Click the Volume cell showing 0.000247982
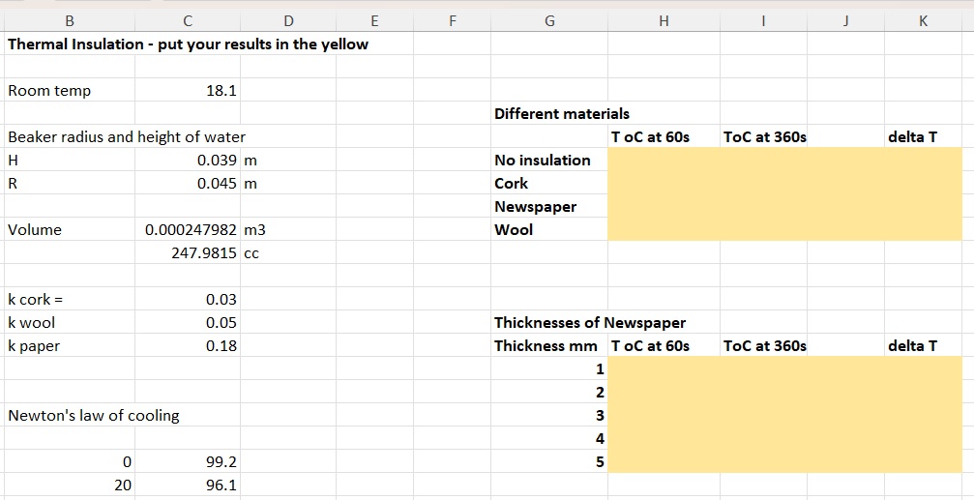974x500 pixels. point(188,230)
